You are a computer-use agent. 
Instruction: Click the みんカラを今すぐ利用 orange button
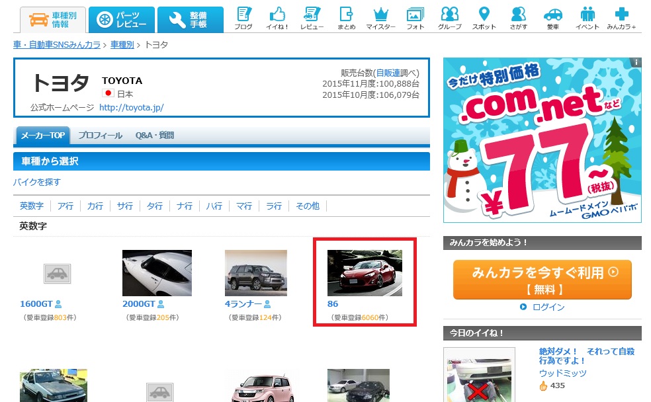coord(542,279)
